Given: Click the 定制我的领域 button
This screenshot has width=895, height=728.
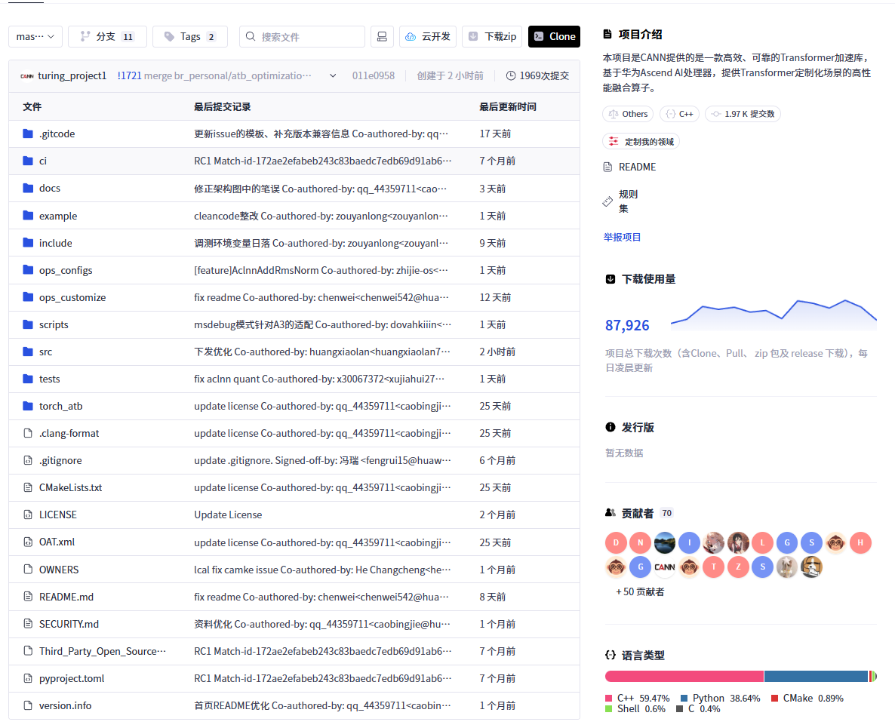Looking at the screenshot, I should pos(641,142).
